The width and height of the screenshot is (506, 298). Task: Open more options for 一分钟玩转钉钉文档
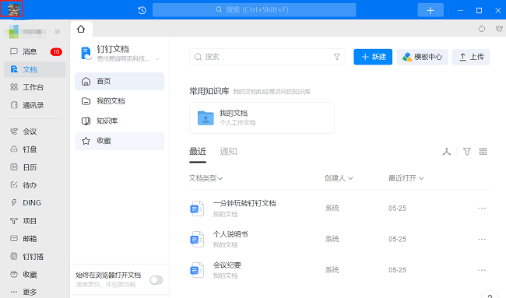482,209
